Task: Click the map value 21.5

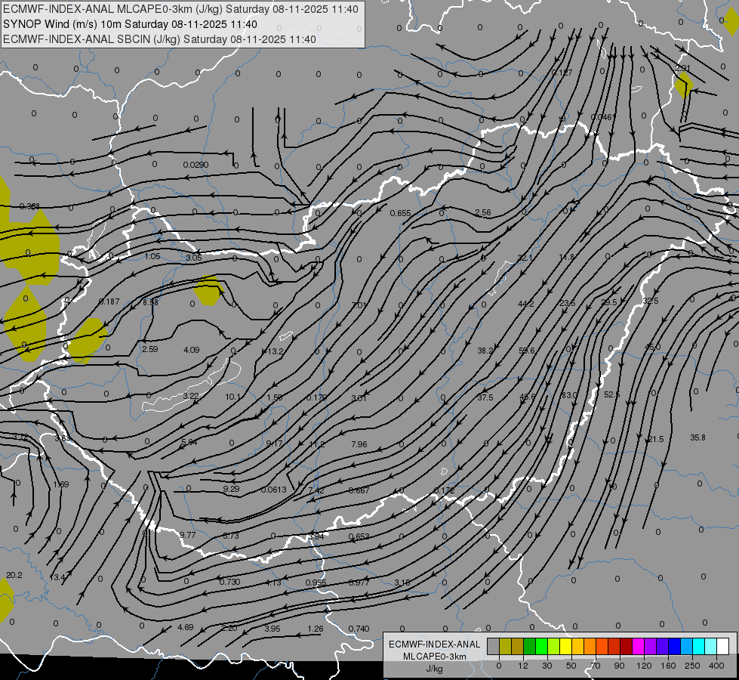Action: [x=655, y=439]
